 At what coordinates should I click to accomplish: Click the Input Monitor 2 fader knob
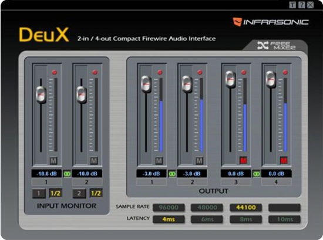tap(82, 94)
